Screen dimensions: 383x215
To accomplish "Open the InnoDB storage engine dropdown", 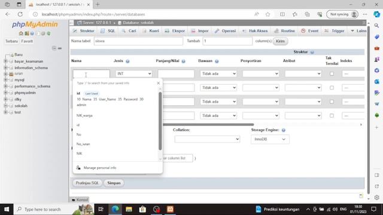I will [x=270, y=139].
